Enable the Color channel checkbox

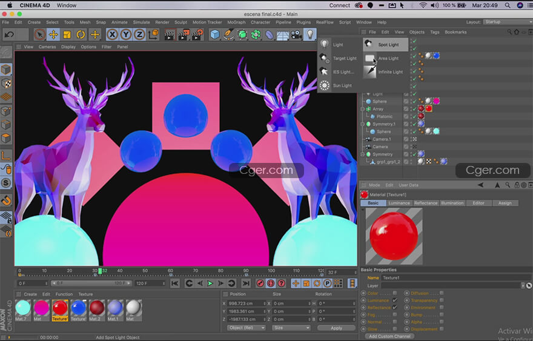(x=395, y=293)
